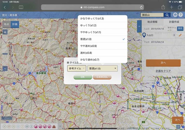The image size is (185, 130).
Task: Click the map zoom-out minus button
Action: point(5,69)
